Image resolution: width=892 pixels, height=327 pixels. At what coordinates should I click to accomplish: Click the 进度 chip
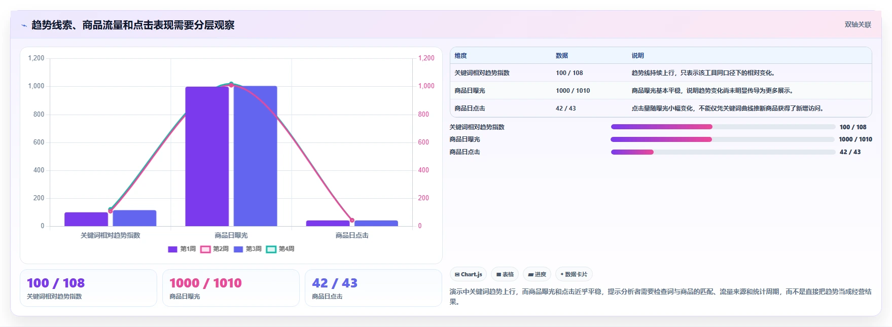tap(537, 274)
